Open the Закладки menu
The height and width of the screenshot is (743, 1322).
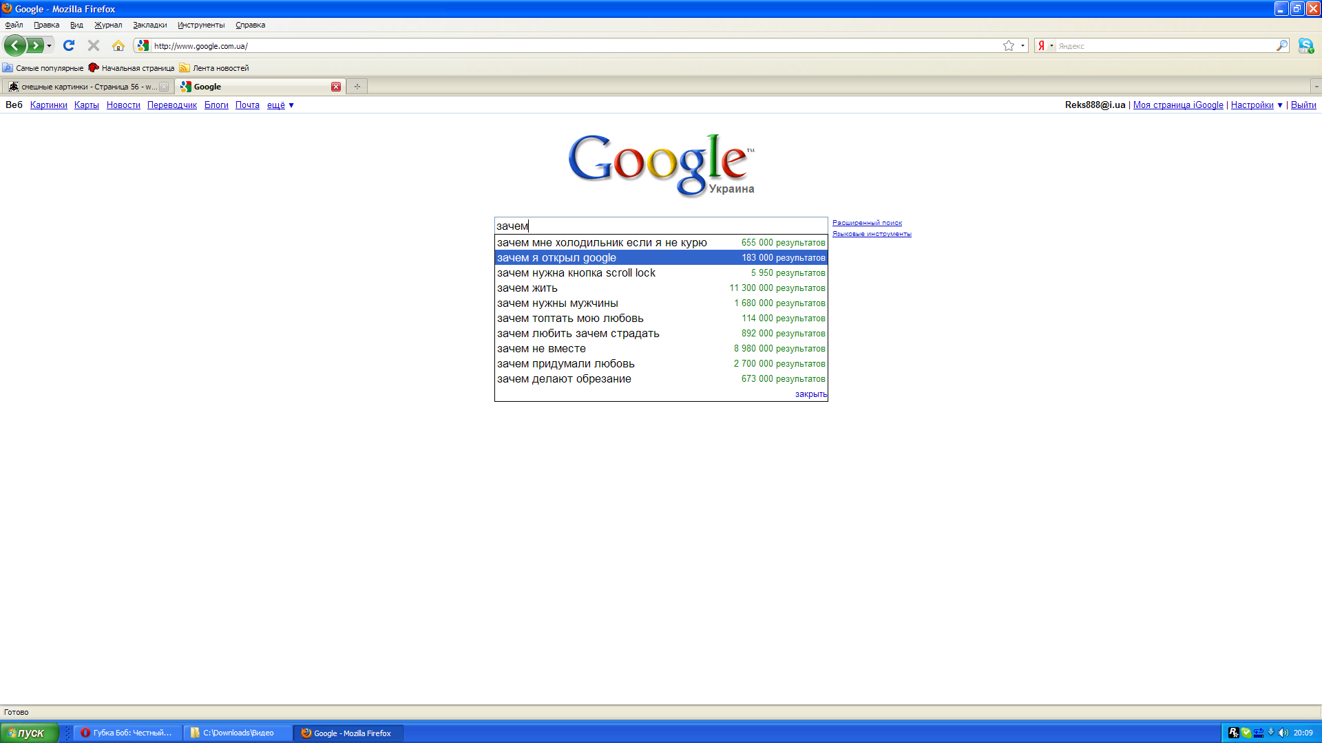(149, 25)
